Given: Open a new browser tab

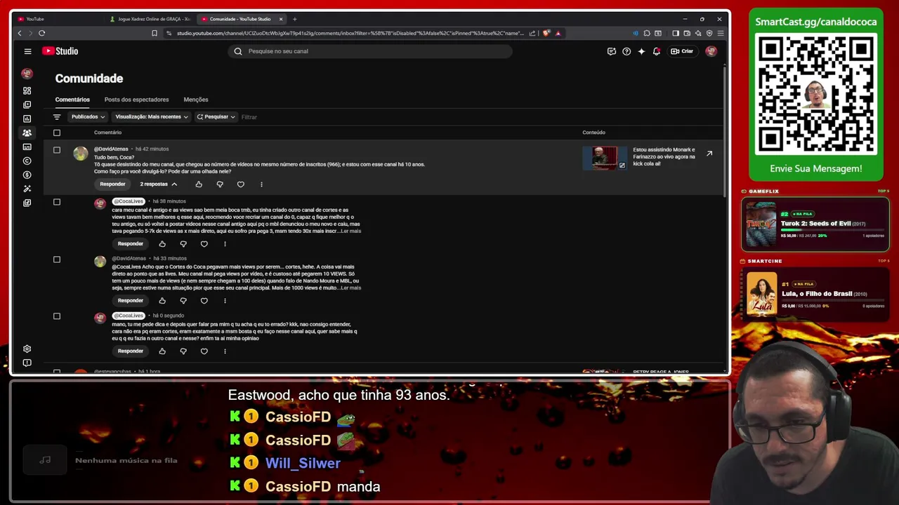Looking at the screenshot, I should click(x=294, y=19).
